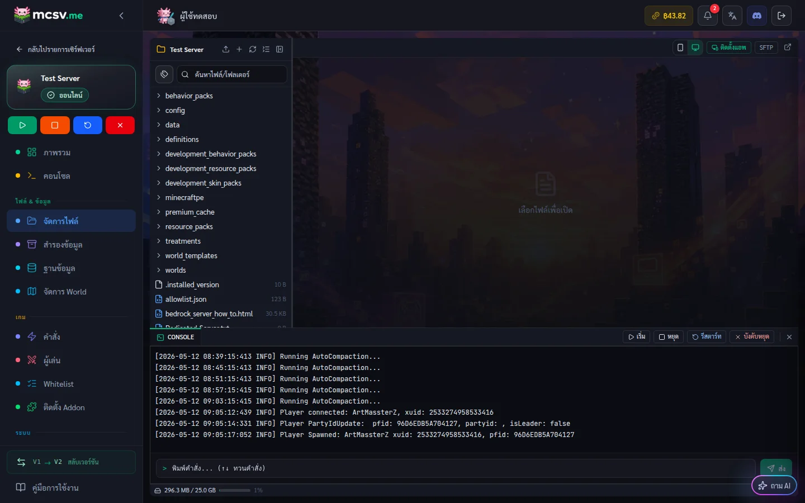Click the console รีสตาร์ท restart button
Viewport: 805px width, 503px height.
707,337
